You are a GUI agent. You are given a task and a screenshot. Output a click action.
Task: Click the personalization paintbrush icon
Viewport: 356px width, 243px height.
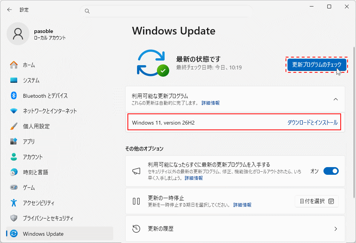[14, 126]
